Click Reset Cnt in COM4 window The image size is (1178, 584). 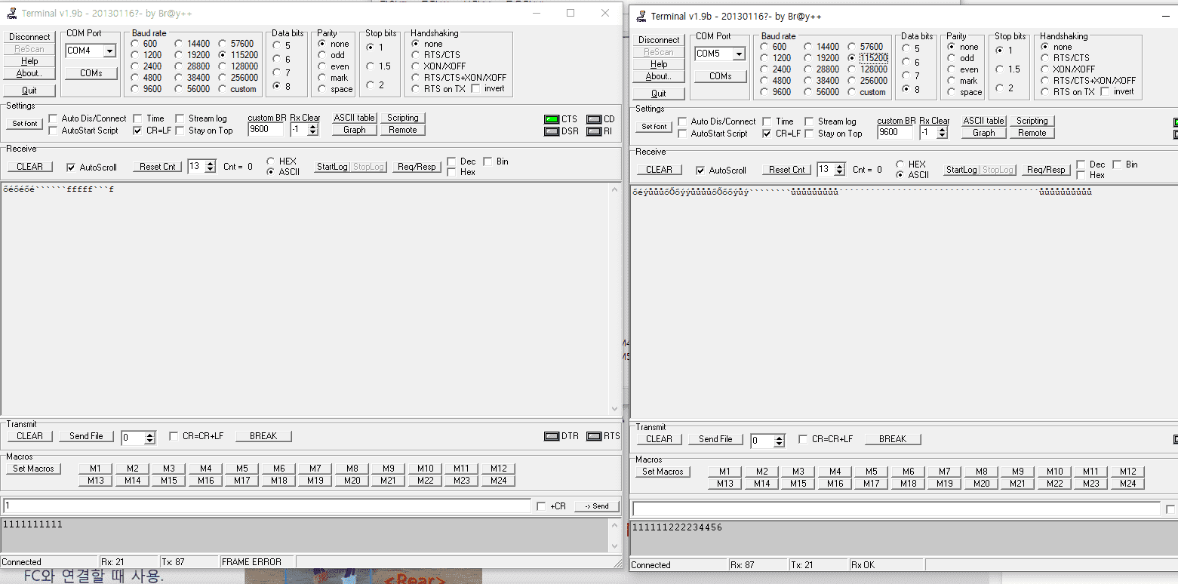click(158, 167)
